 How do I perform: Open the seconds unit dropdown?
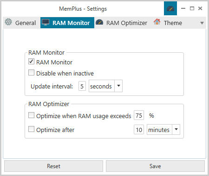pos(105,86)
